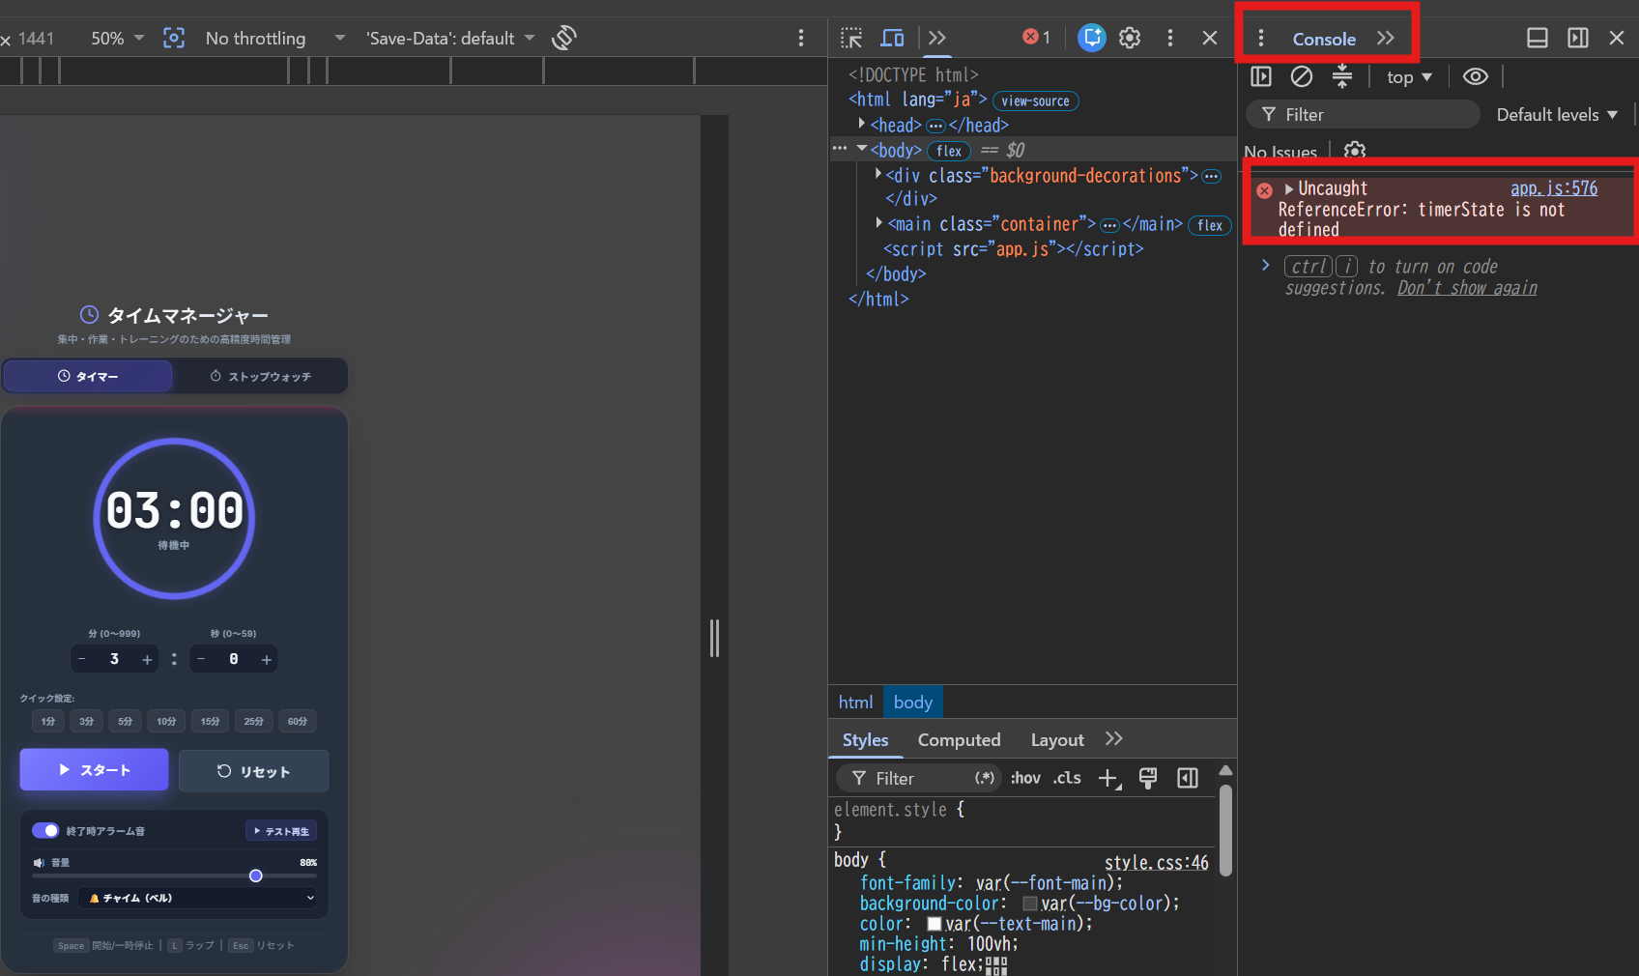Open the customize DevTools three-dot menu

tap(1170, 39)
